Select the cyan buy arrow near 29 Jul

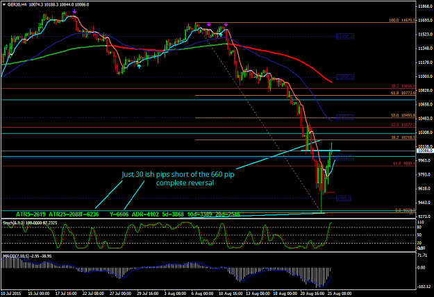139,66
